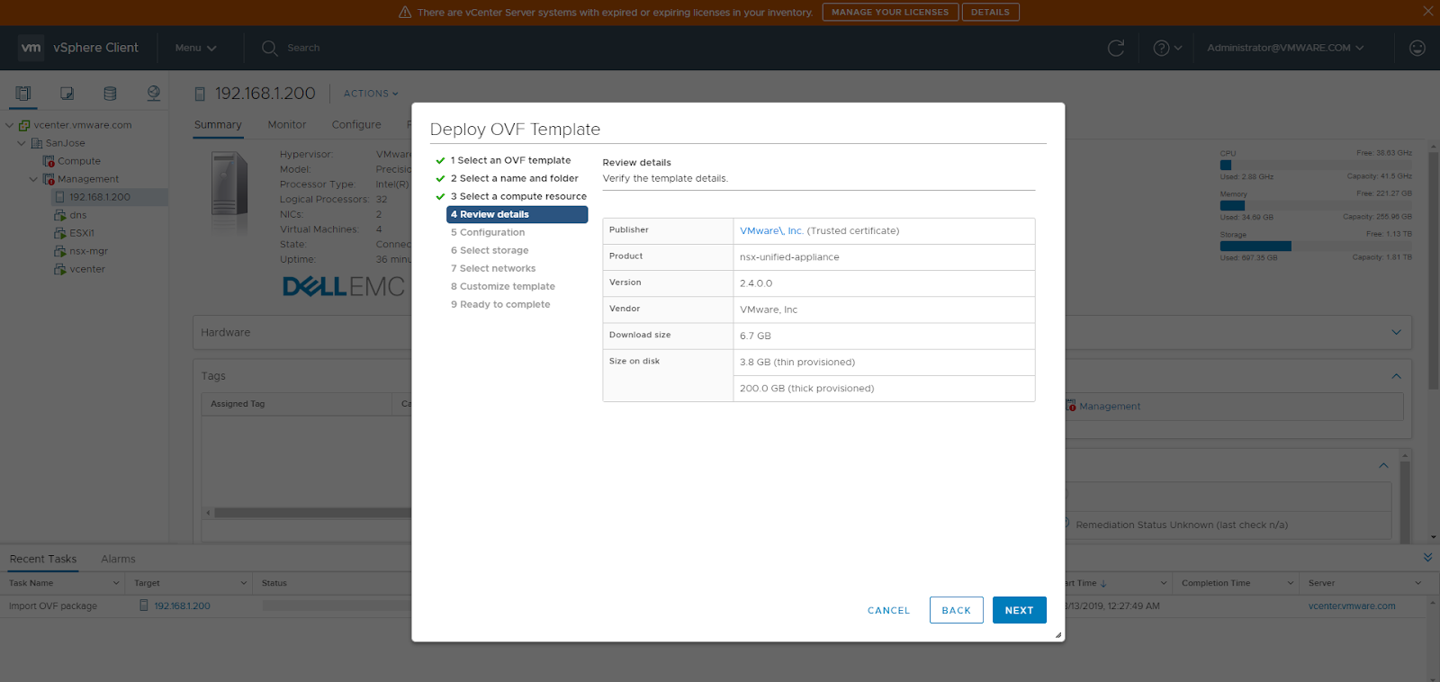Collapse the SanJose datacenter tree node
Viewport: 1440px width, 682px height.
click(22, 143)
